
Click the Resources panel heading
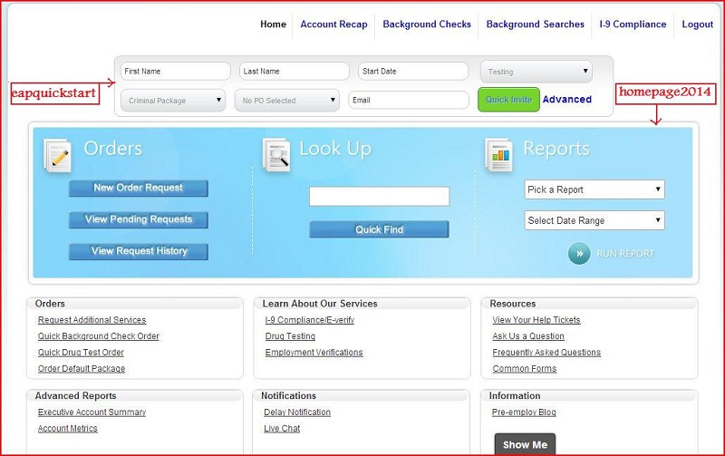[x=513, y=304]
